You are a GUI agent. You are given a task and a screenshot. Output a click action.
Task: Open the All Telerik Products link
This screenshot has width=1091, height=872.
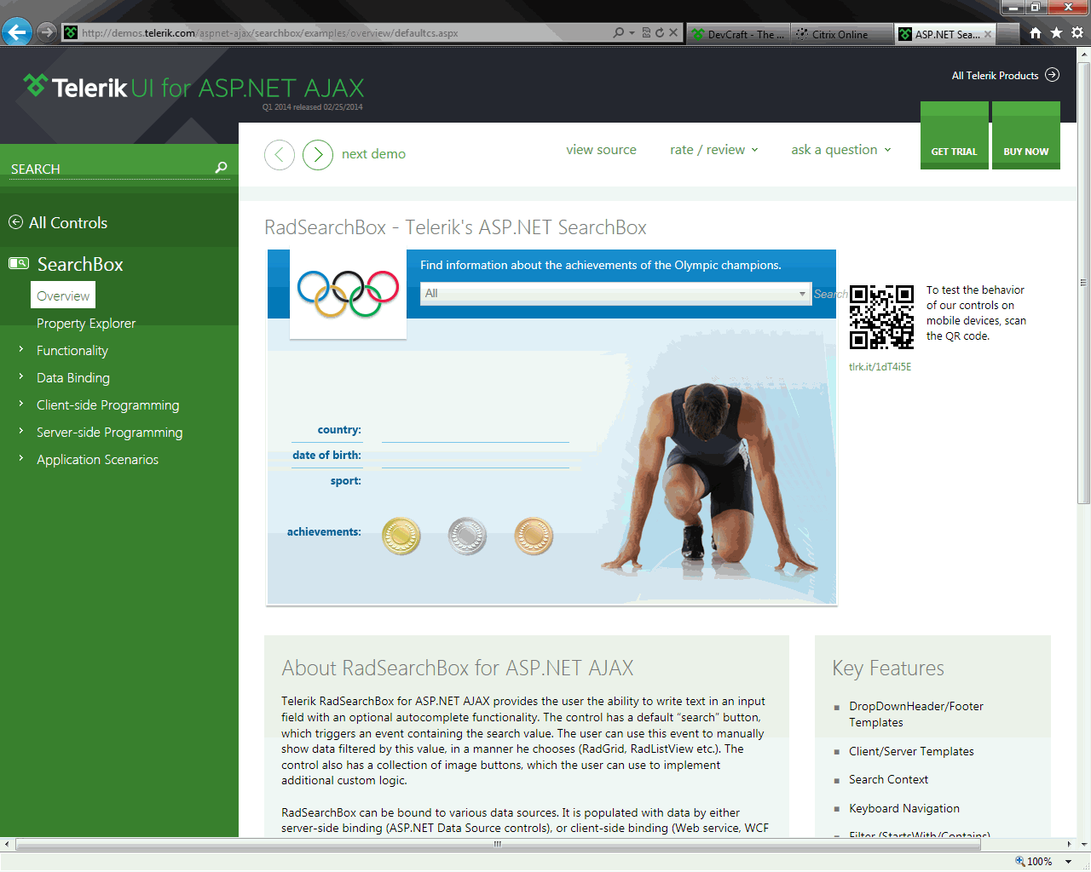click(x=995, y=76)
